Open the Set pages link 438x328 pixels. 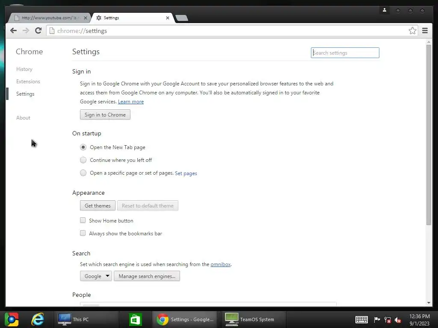tap(186, 173)
